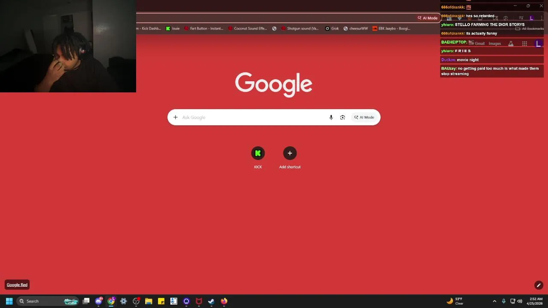Open Sticky Notes from the taskbar
The width and height of the screenshot is (548, 308).
pyautogui.click(x=161, y=301)
